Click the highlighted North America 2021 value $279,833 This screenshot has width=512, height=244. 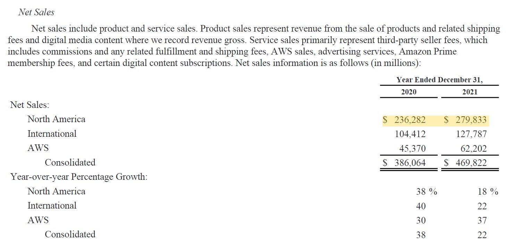coord(466,120)
